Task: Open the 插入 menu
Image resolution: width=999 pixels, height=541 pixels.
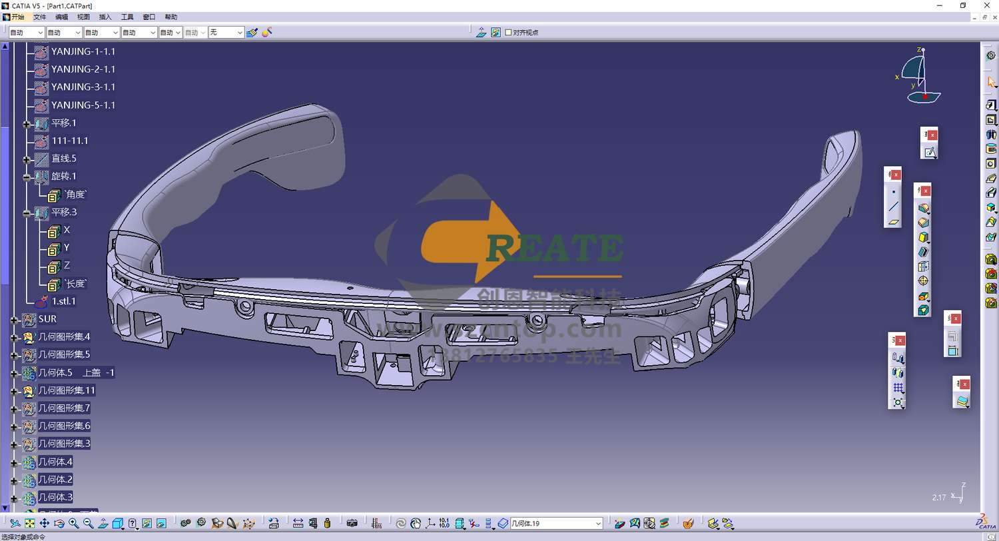Action: (x=105, y=17)
